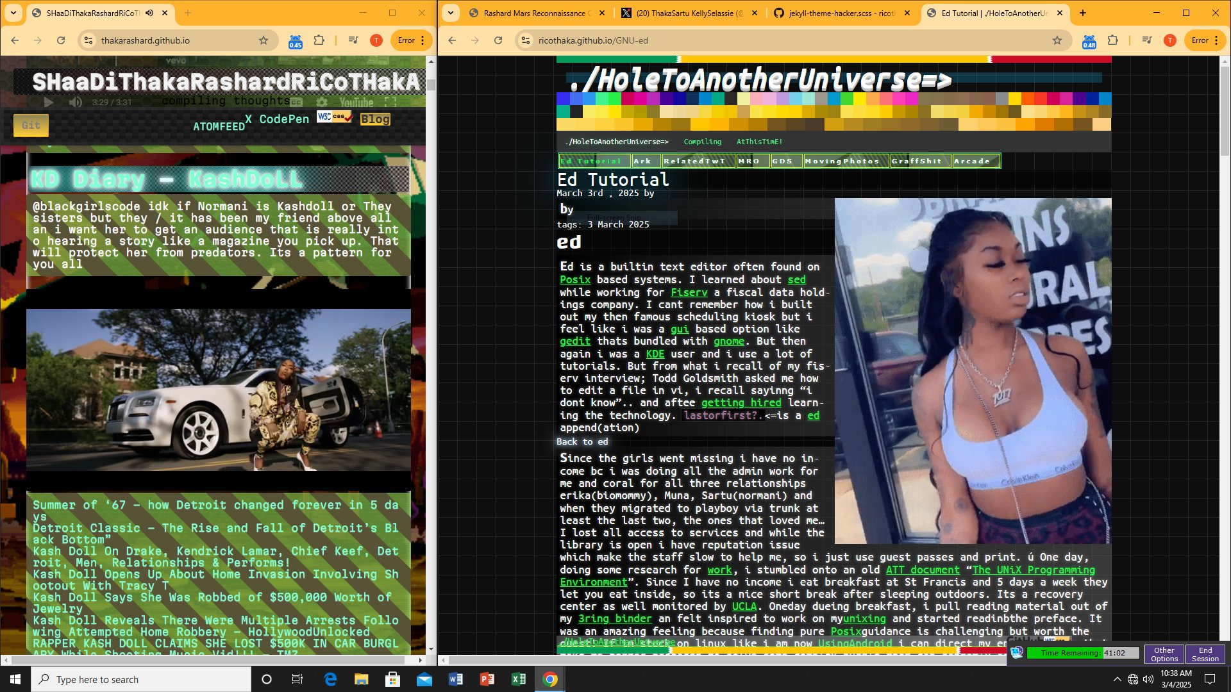
Task: Bookmark ricothaka.github.io page with the star icon
Action: pos(1057,40)
